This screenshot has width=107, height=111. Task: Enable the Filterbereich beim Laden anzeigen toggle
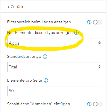98,22
